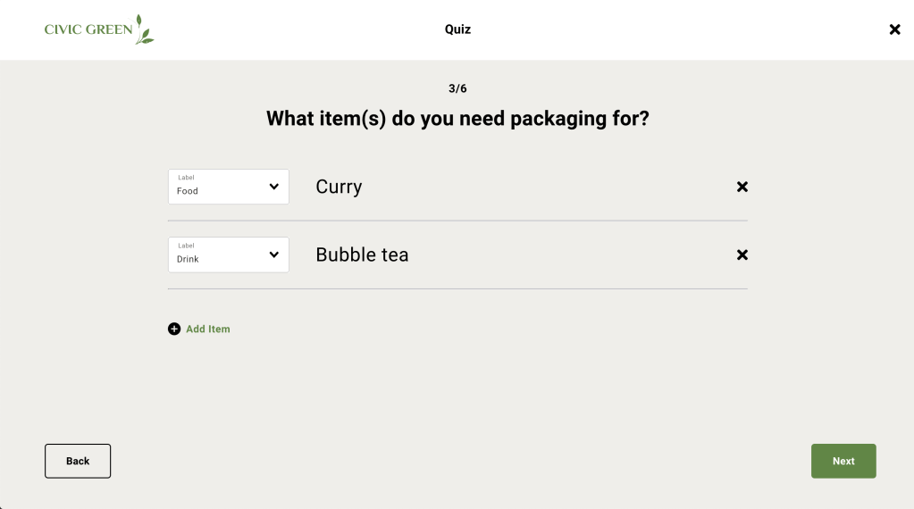Remove the Curry item row
The height and width of the screenshot is (509, 914).
pyautogui.click(x=742, y=187)
